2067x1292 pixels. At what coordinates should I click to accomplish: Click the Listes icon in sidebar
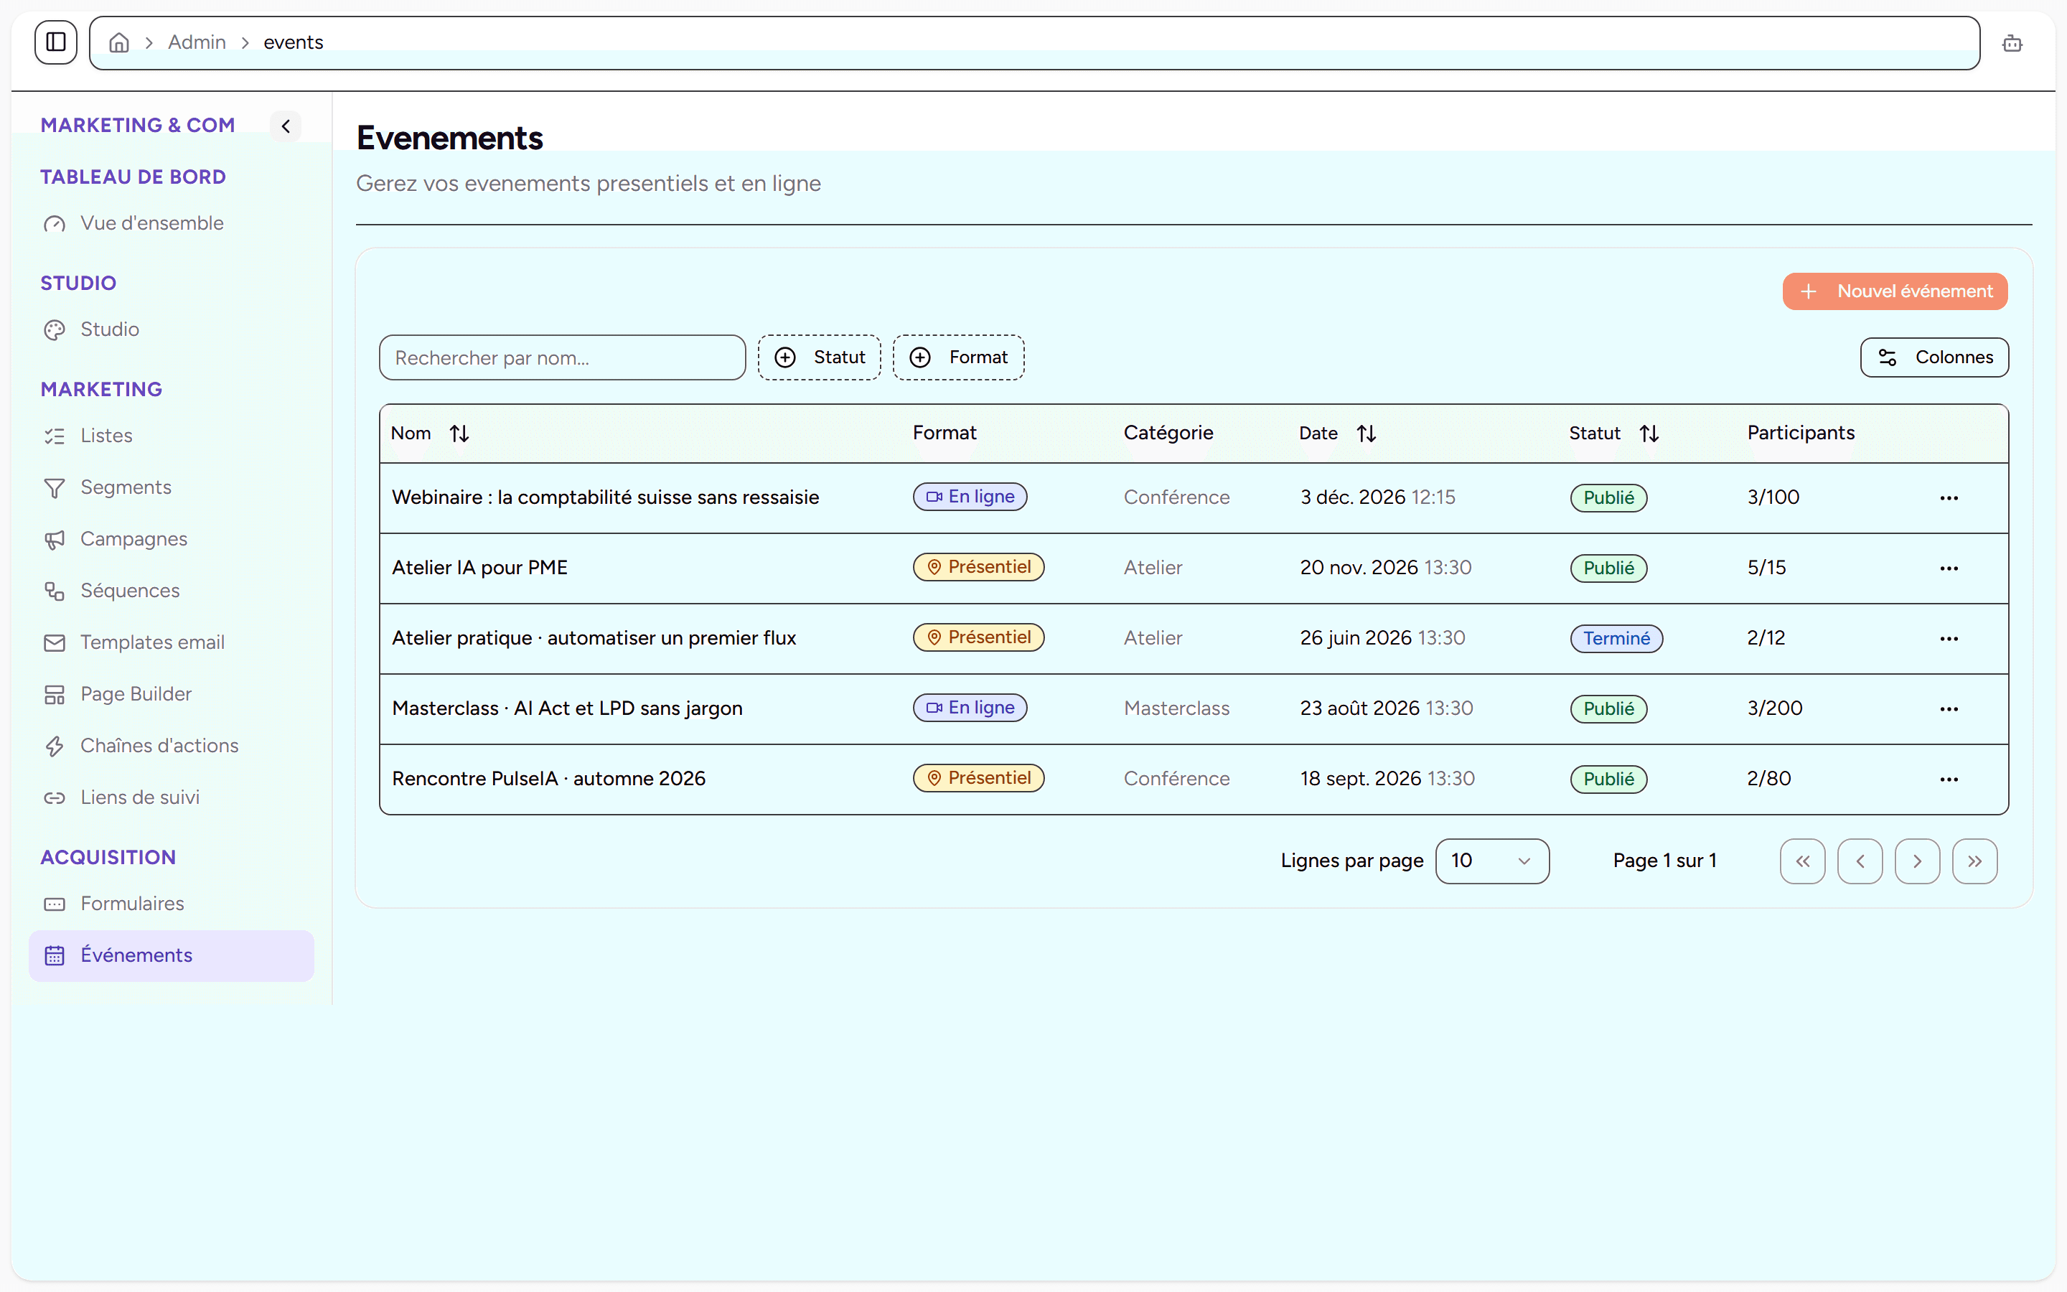click(x=55, y=436)
